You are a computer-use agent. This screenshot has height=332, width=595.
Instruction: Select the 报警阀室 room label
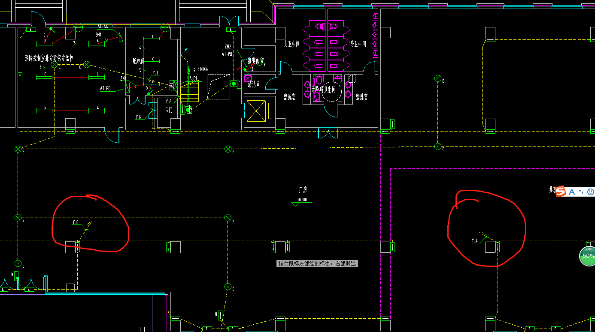tap(256, 61)
